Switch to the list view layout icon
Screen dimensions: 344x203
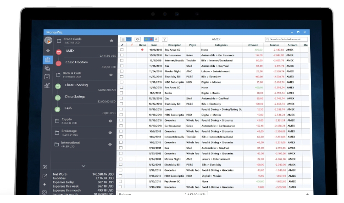[x=123, y=39]
